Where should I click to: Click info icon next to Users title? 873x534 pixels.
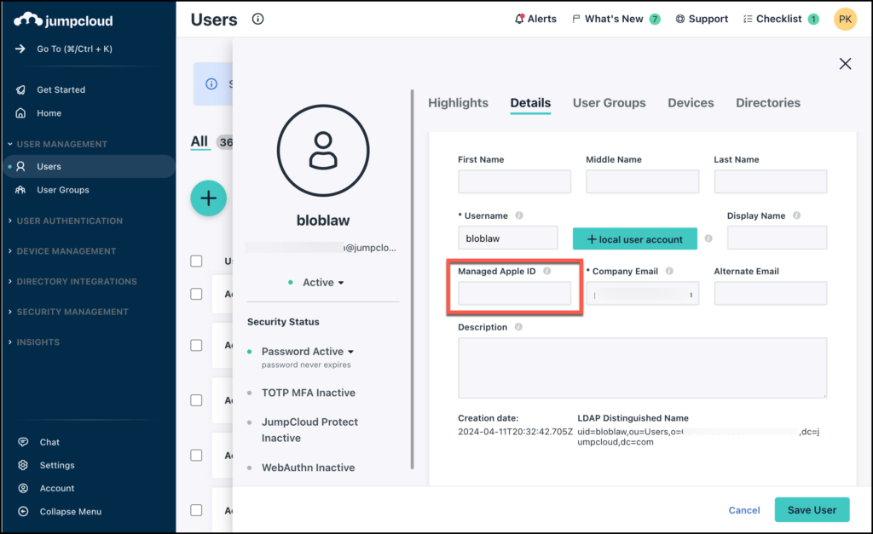point(257,19)
